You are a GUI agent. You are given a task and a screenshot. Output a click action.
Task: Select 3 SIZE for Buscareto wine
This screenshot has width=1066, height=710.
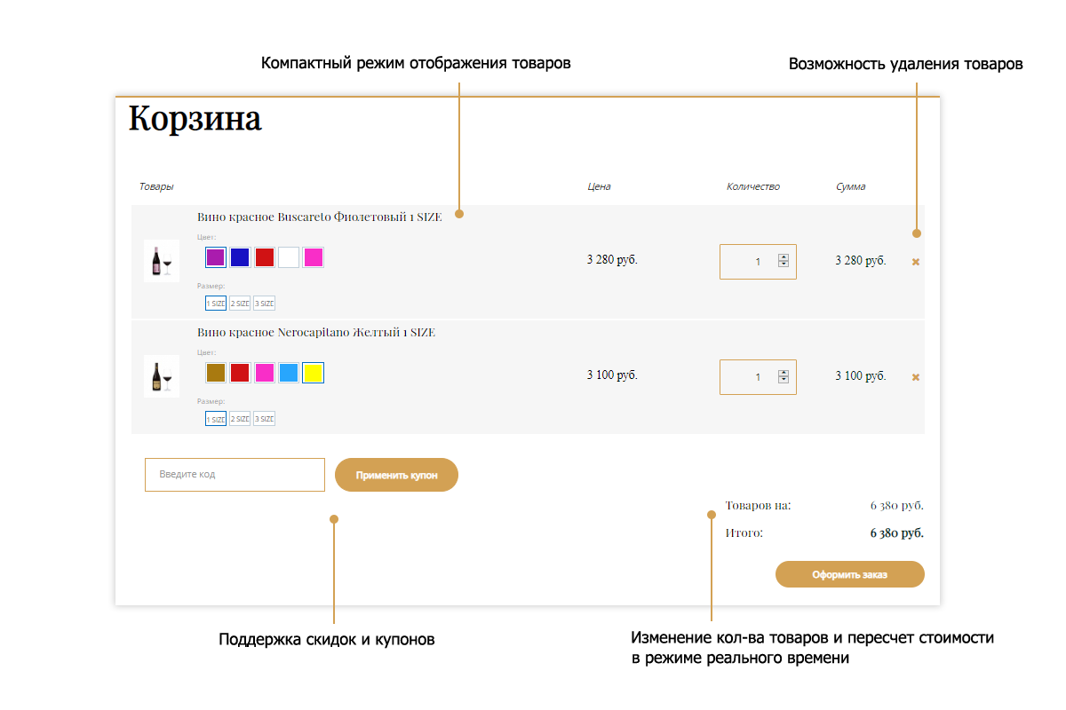tap(264, 304)
